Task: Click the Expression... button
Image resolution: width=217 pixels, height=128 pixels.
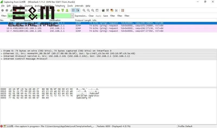Action: pyautogui.click(x=81, y=16)
